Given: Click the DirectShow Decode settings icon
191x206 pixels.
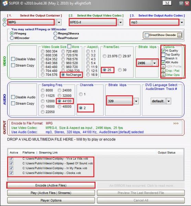Looking at the screenshot, I should tap(179, 35).
